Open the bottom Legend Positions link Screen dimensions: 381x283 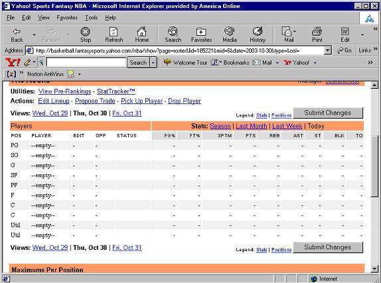281,250
